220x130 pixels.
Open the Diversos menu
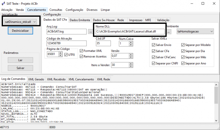tap(92, 10)
